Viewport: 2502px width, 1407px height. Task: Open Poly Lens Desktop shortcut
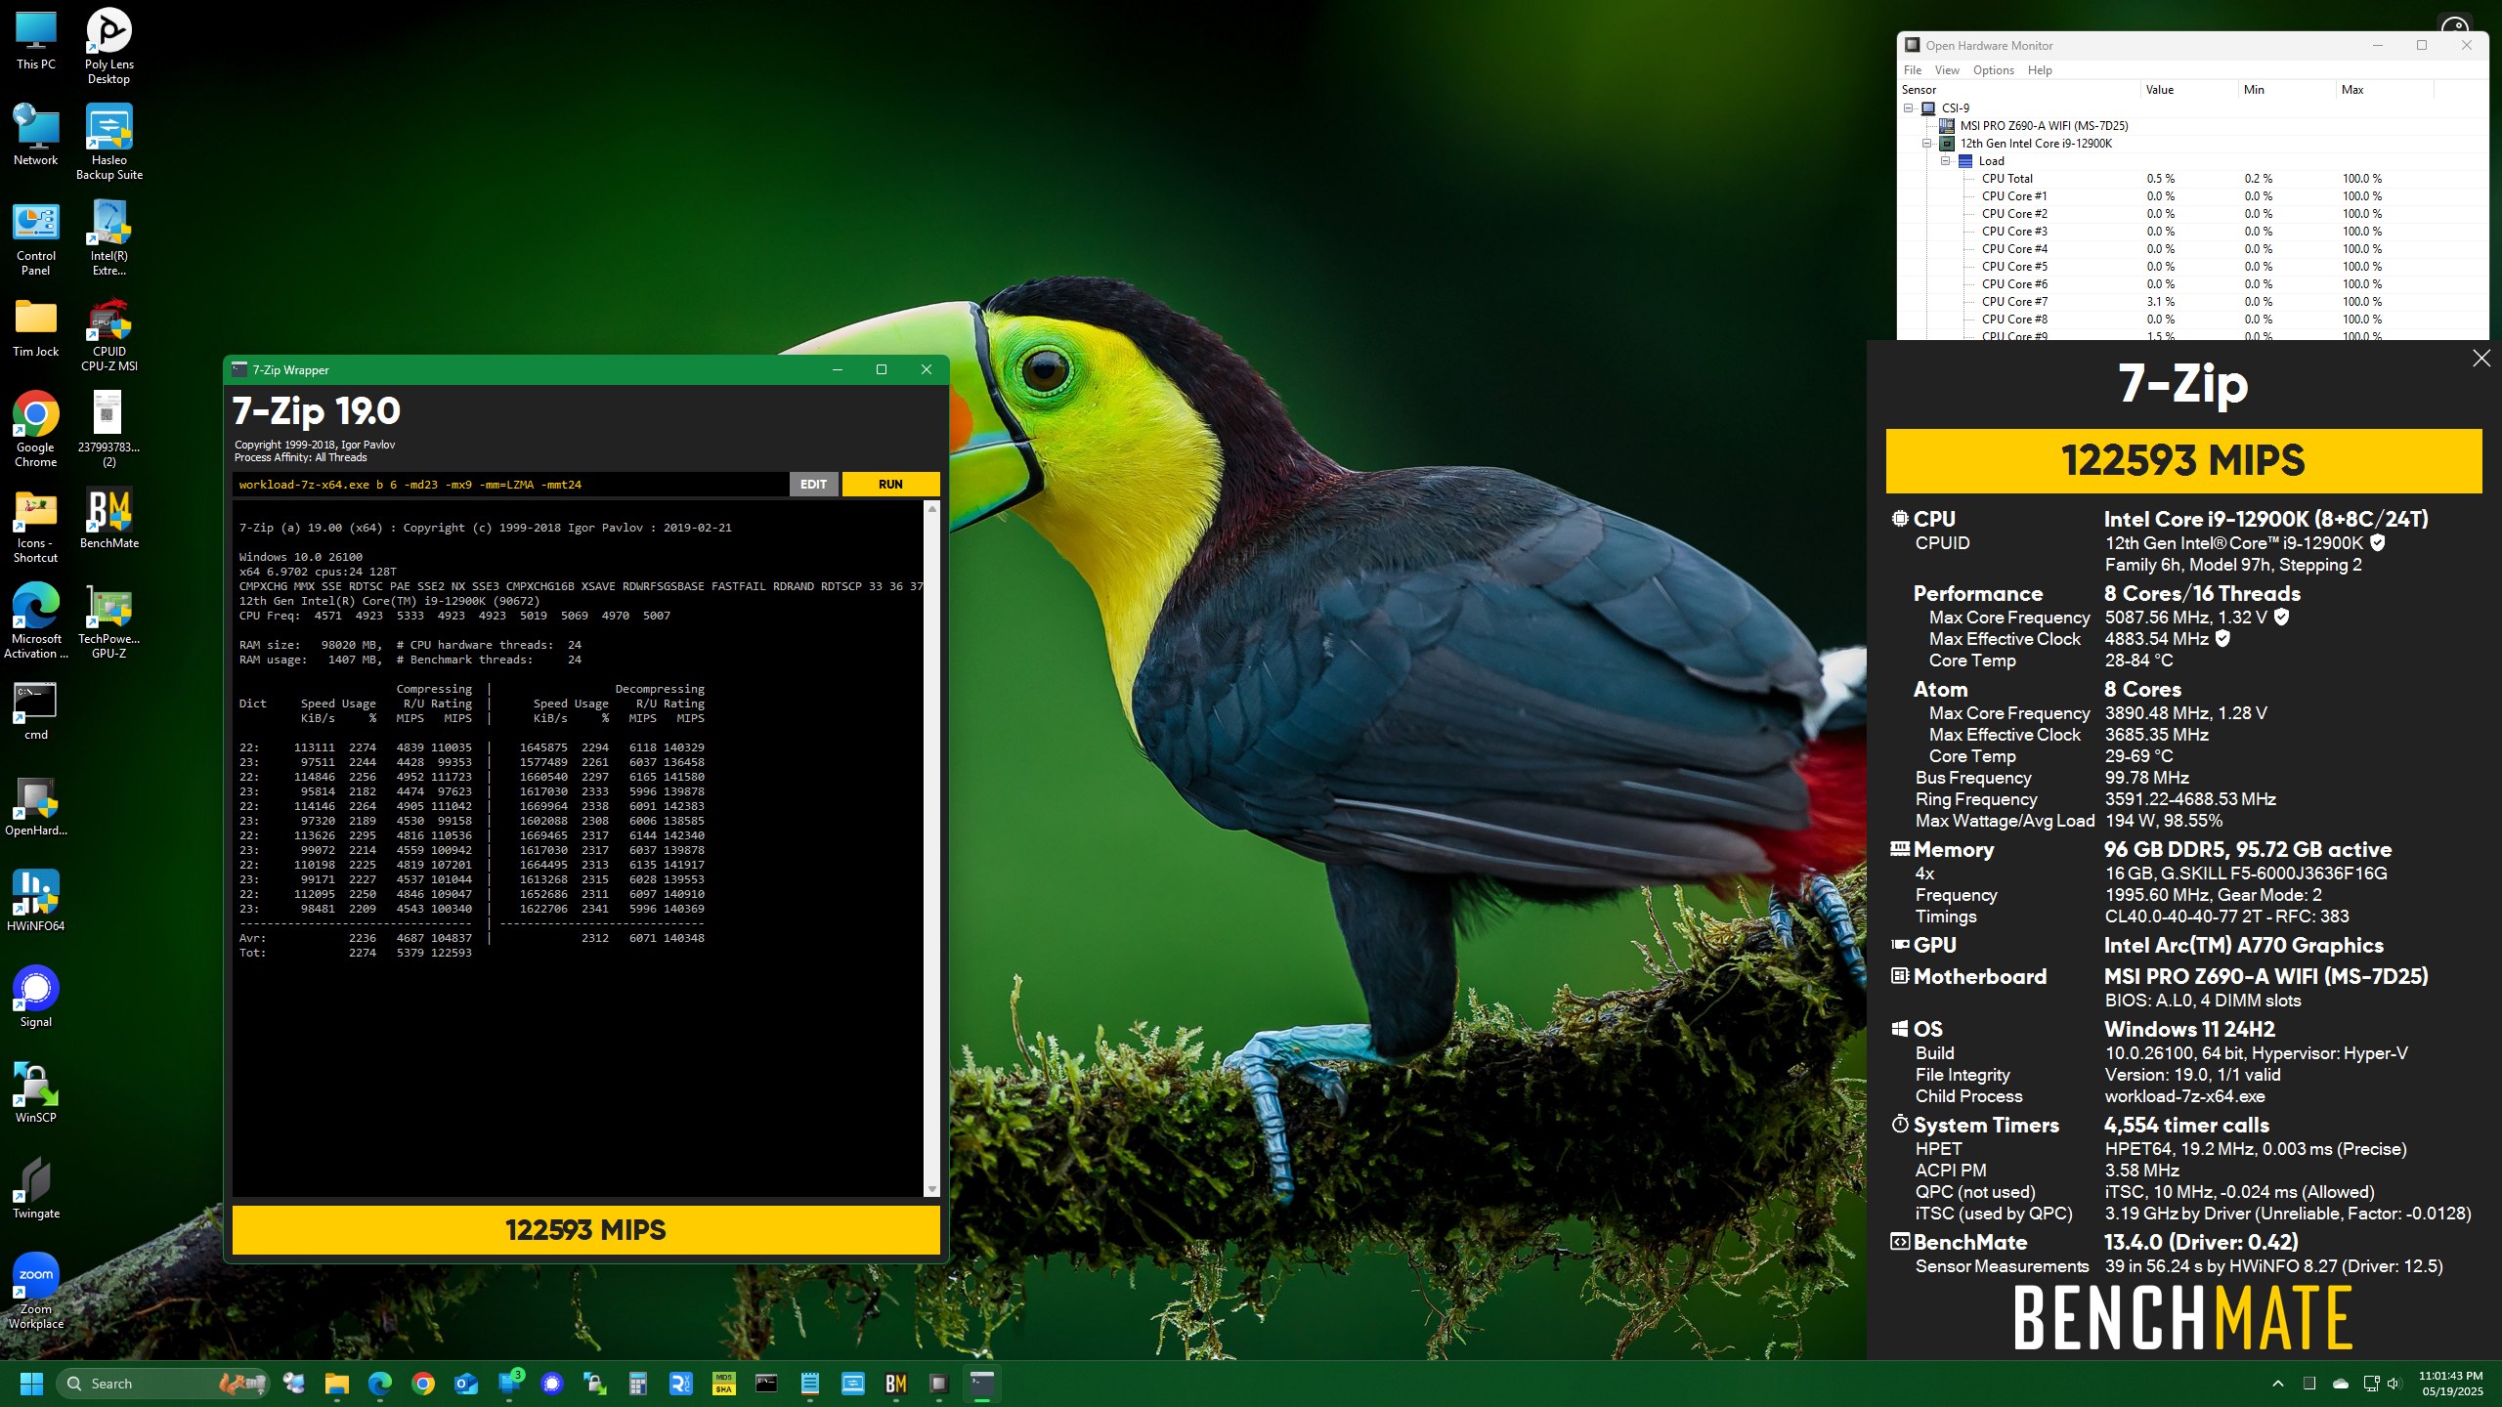pyautogui.click(x=108, y=46)
